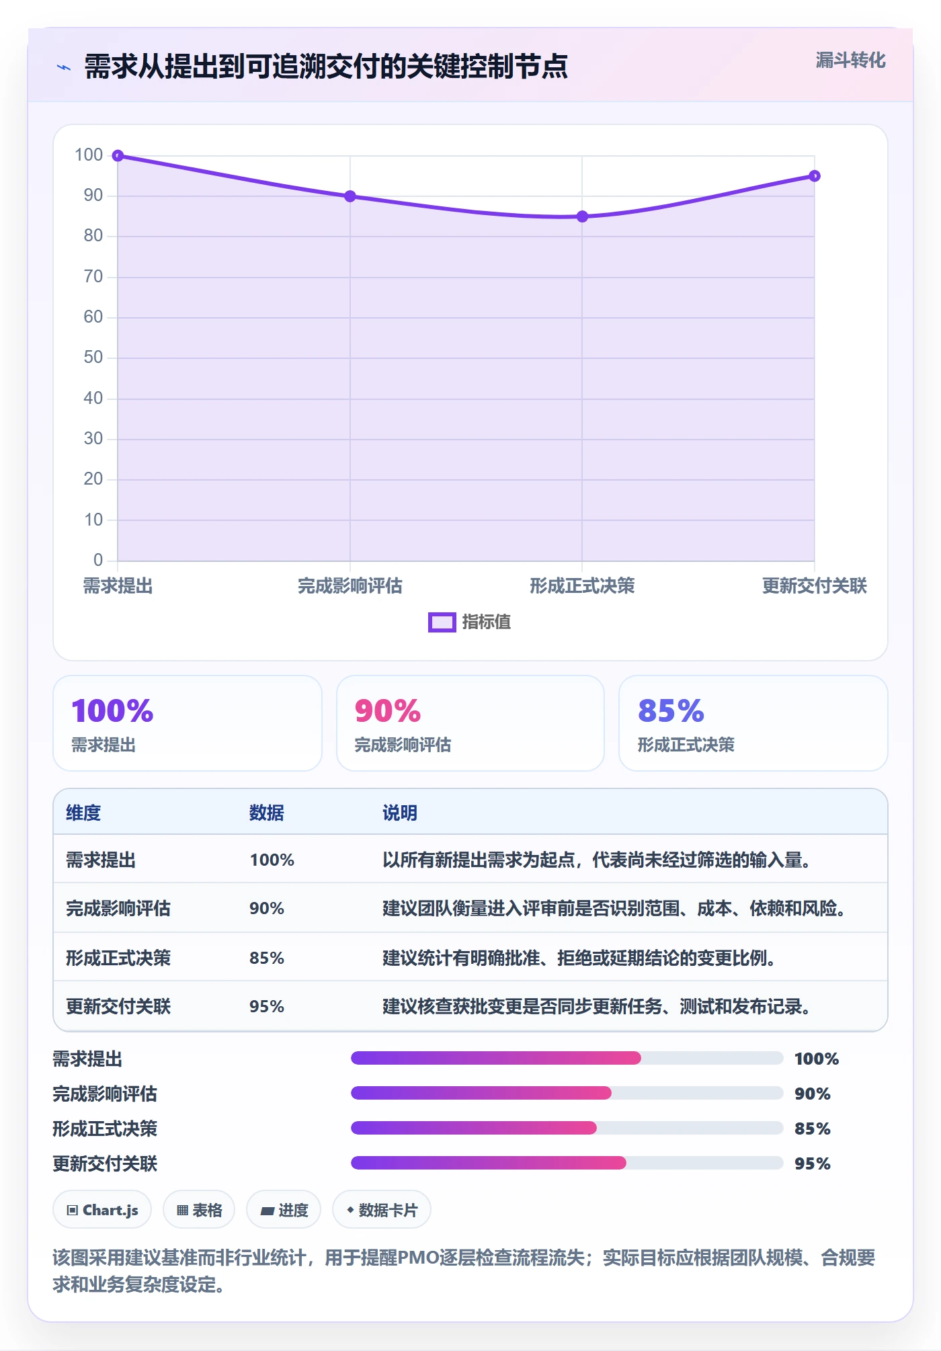Open the 85% 形成正式决策 stat card

tap(753, 723)
